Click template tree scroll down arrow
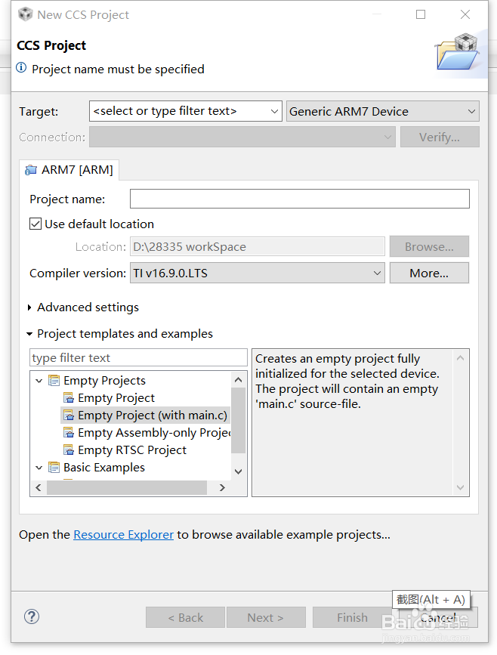 pos(239,471)
